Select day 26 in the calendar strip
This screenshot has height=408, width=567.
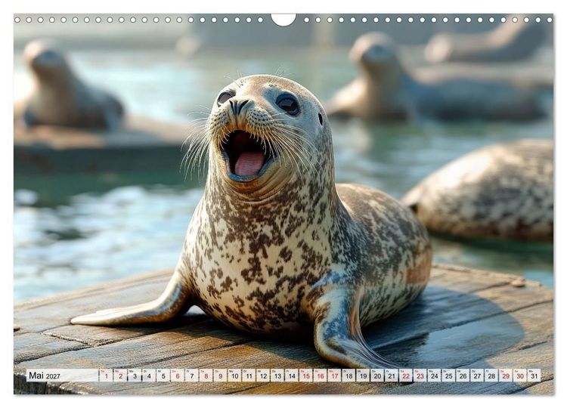point(463,376)
